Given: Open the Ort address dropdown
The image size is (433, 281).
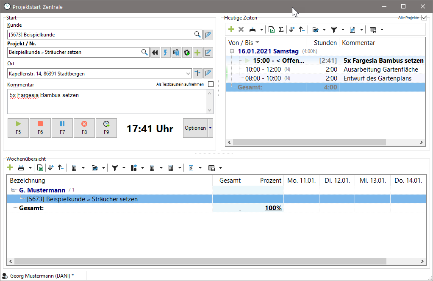Looking at the screenshot, I should click(x=188, y=73).
